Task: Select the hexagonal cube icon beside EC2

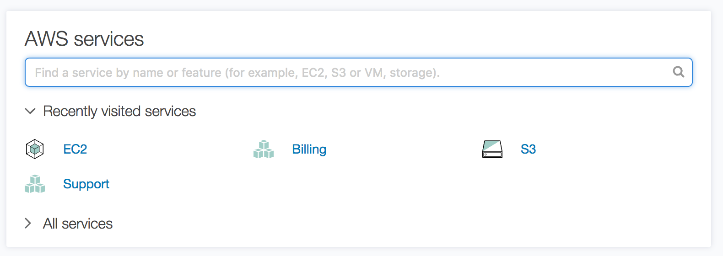Action: click(x=35, y=149)
